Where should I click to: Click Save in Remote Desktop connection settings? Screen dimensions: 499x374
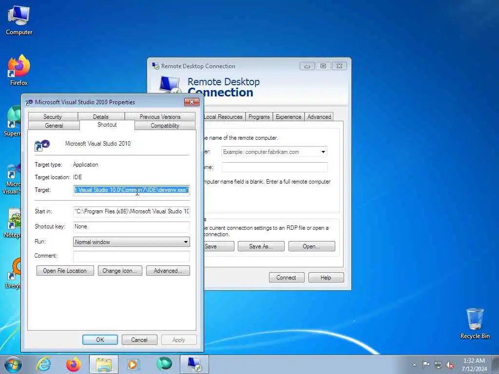click(219, 246)
